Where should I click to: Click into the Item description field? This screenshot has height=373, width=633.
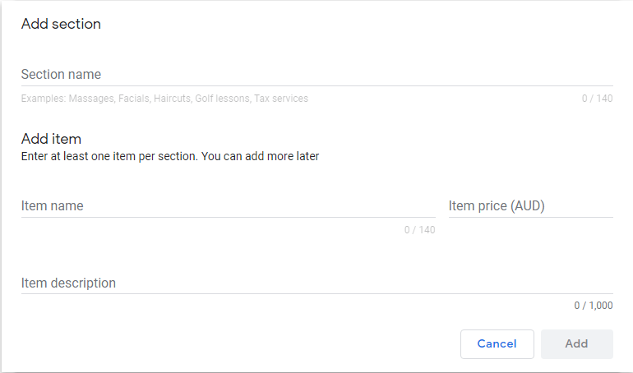(316, 283)
